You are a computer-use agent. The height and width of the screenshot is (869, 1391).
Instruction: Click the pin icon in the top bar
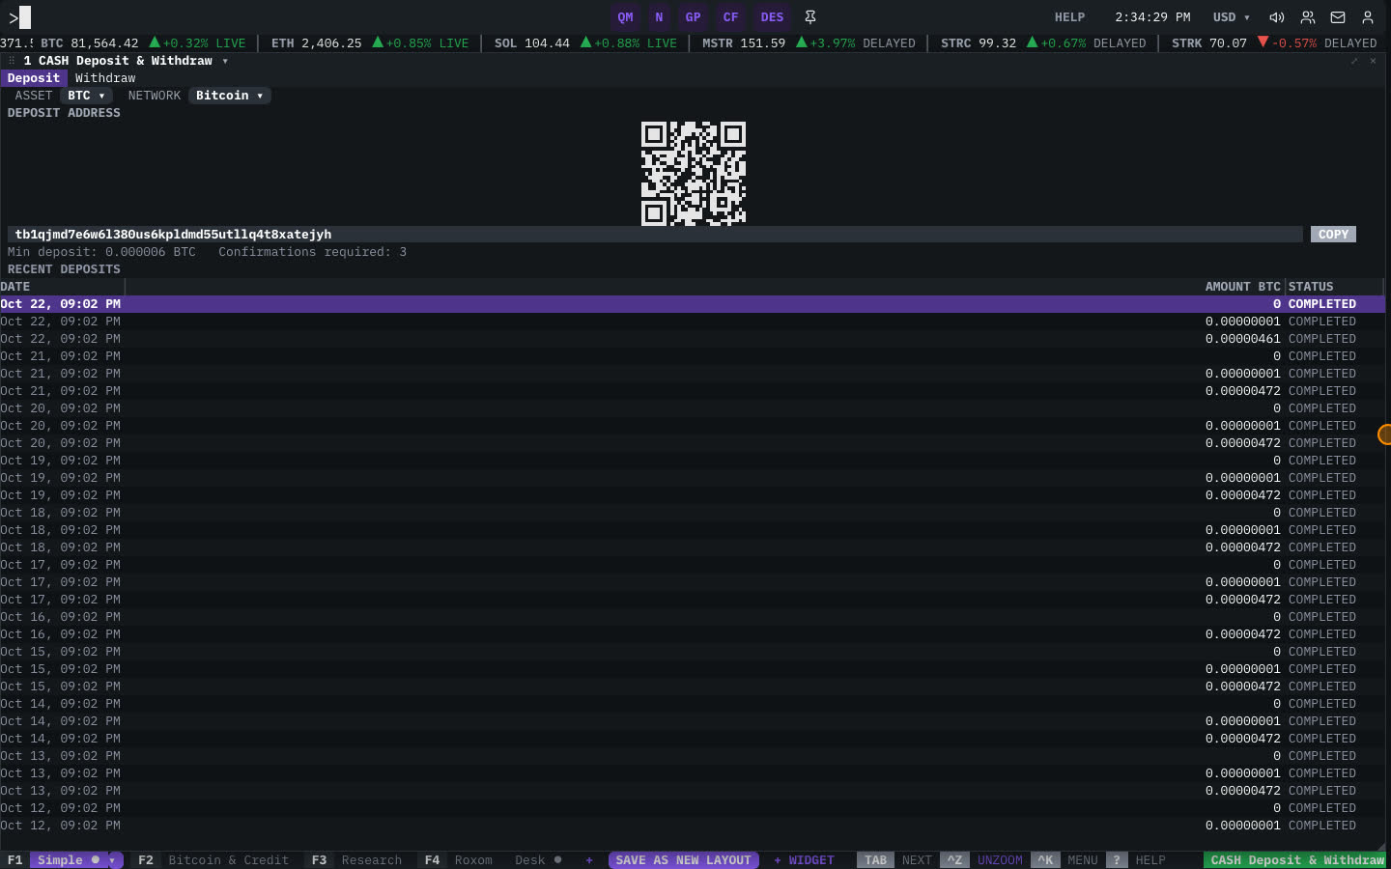(810, 17)
